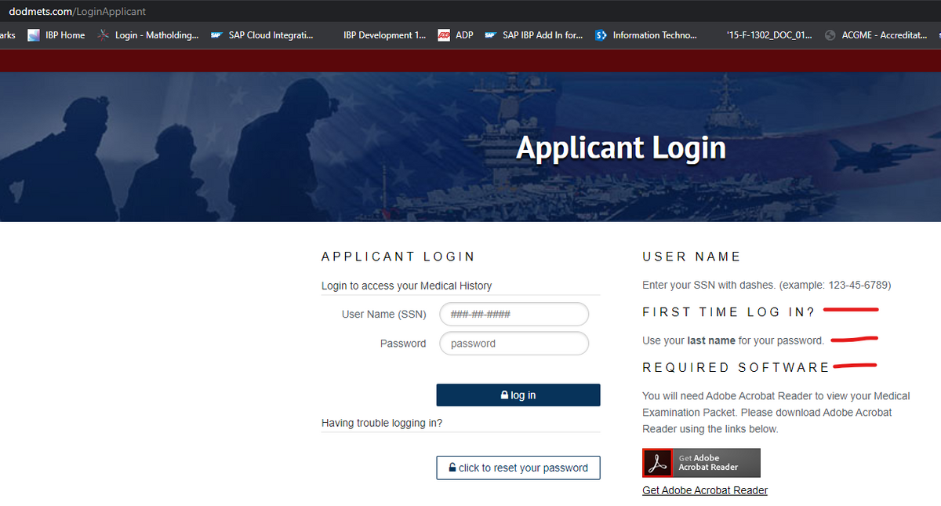Open the IBP Development bookmark
Viewport: 941px width, 506px height.
(x=384, y=35)
